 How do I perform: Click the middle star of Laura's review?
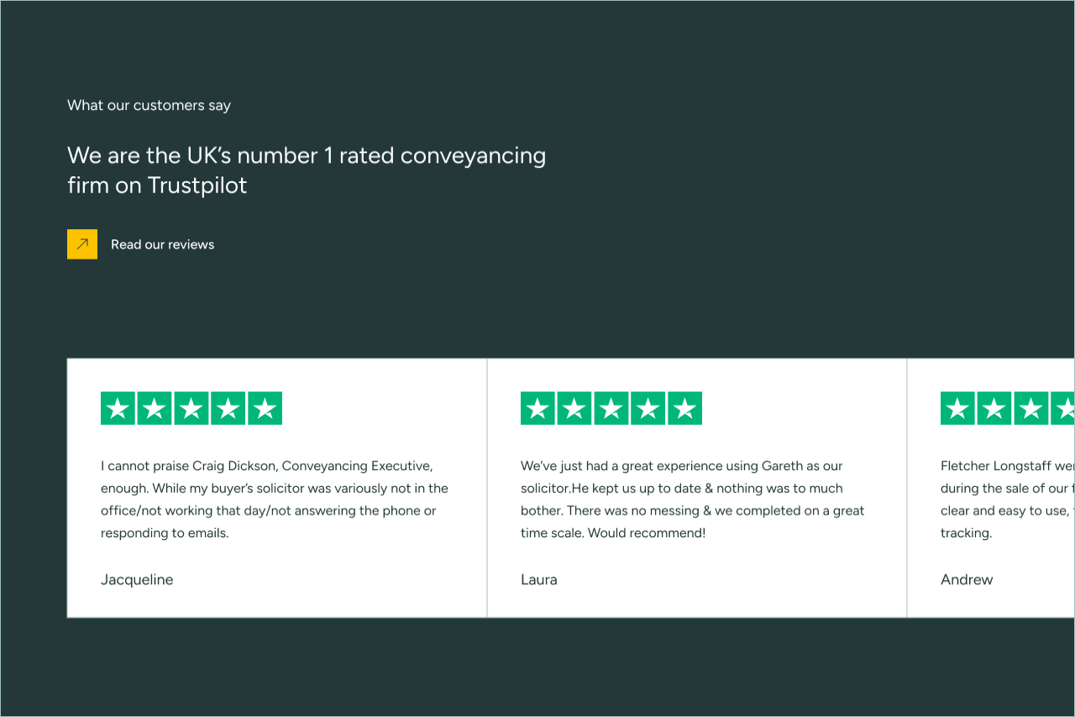coord(611,408)
